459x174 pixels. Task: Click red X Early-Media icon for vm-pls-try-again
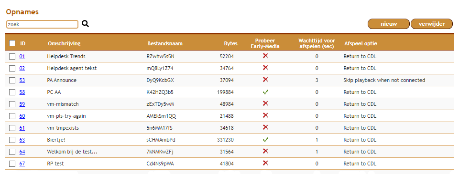point(265,115)
